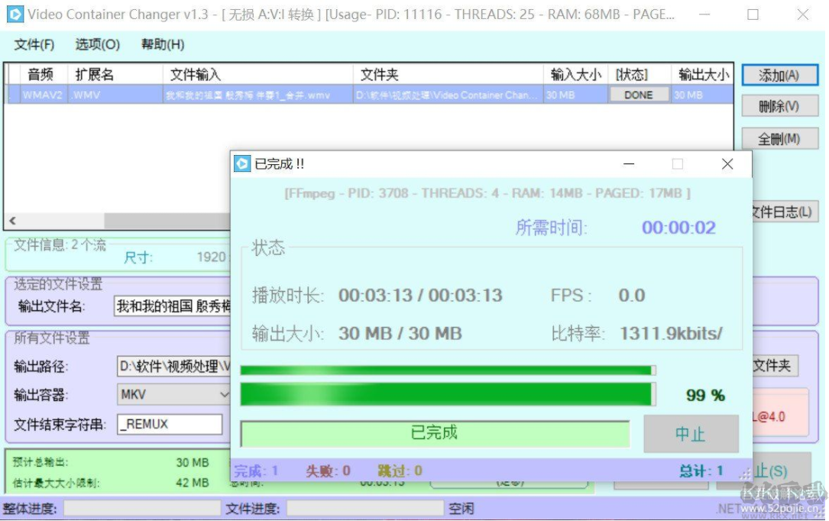Minimize the 已完成 progress dialog
This screenshot has width=829, height=521.
pos(628,164)
